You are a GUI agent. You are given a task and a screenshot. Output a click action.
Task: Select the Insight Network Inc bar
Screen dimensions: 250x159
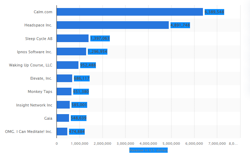[63, 105]
